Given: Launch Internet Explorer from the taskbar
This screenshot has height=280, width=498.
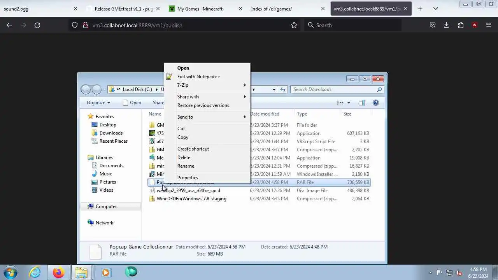Looking at the screenshot, I should (35, 272).
